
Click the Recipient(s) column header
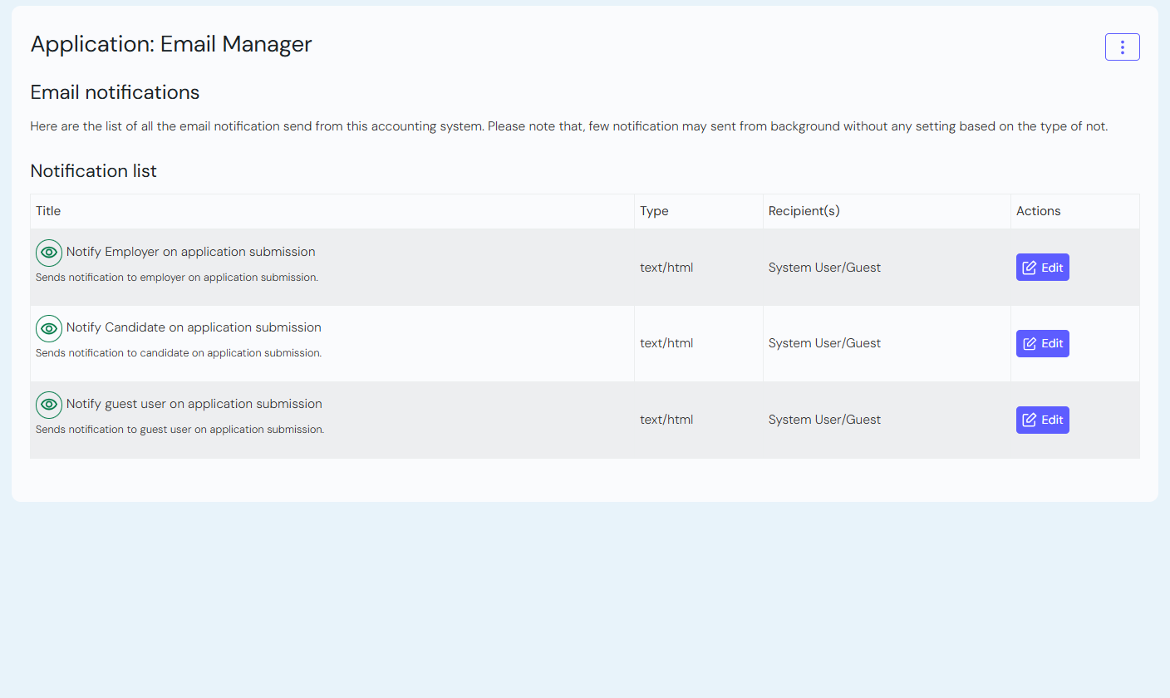point(804,211)
